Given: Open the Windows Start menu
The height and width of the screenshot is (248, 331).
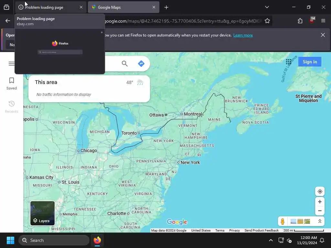Looking at the screenshot, I should click(10, 240).
